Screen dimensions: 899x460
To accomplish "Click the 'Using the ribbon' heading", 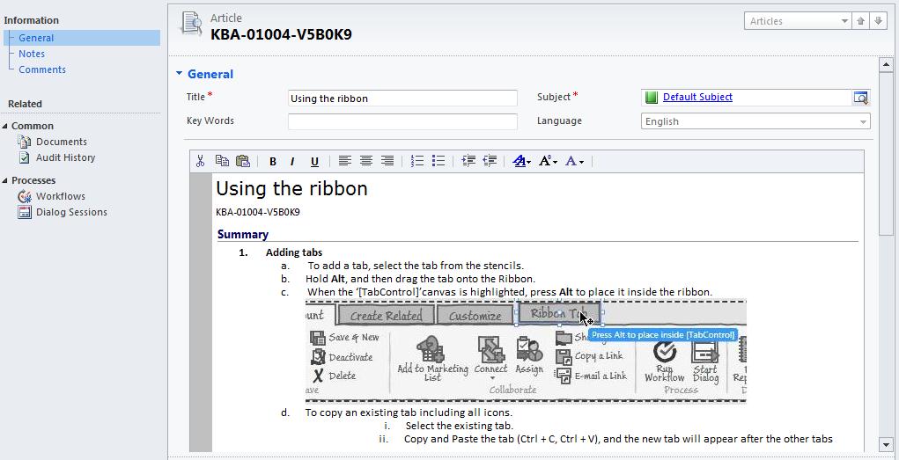I will (291, 188).
